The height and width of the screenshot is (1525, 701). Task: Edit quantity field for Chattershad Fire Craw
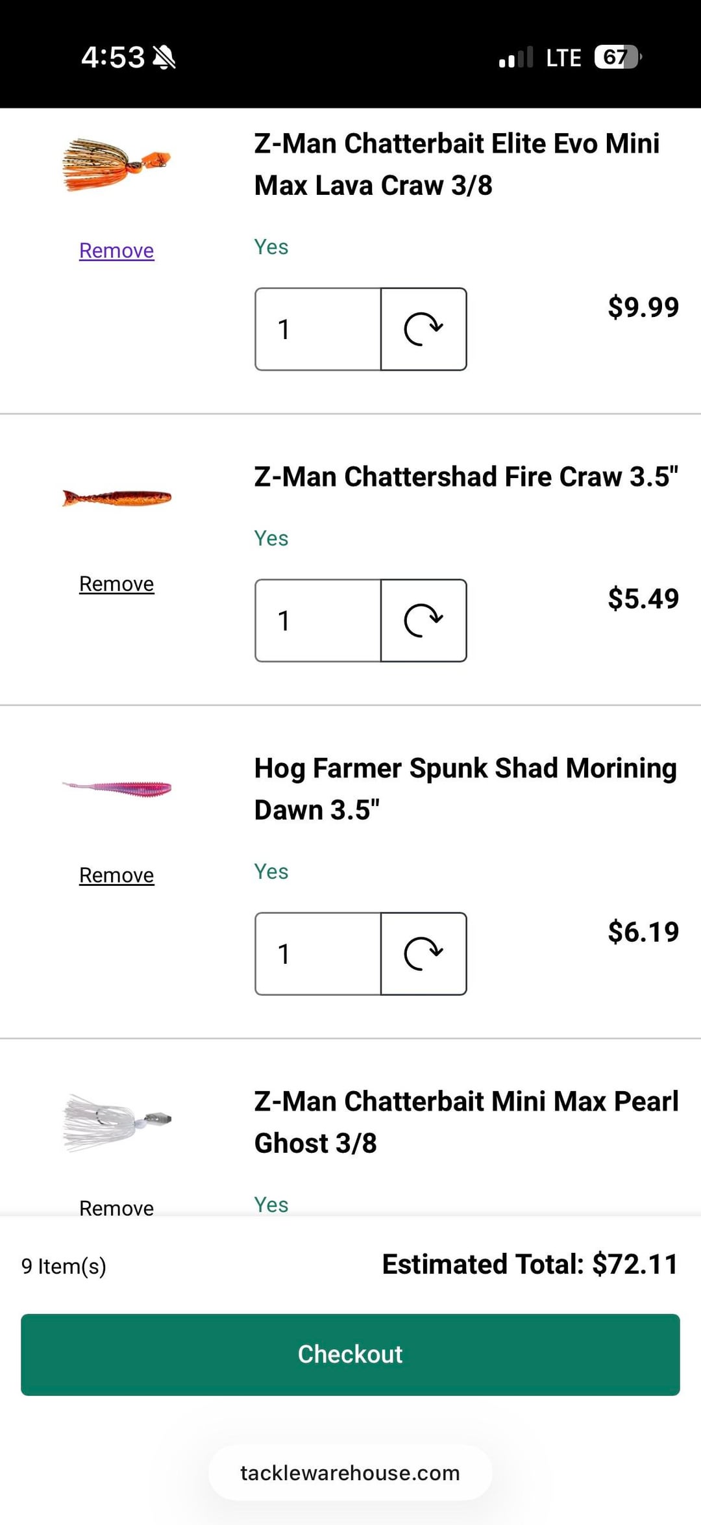[318, 620]
